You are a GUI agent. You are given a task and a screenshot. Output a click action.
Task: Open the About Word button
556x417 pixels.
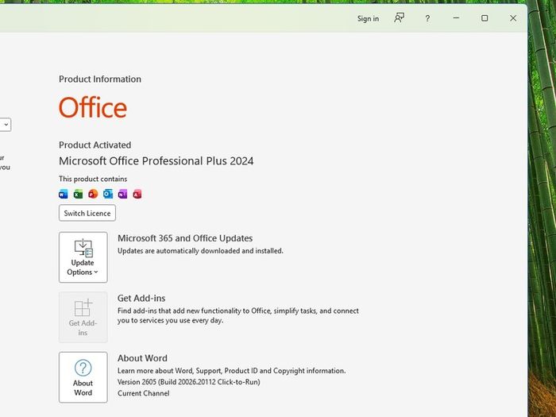coord(83,377)
